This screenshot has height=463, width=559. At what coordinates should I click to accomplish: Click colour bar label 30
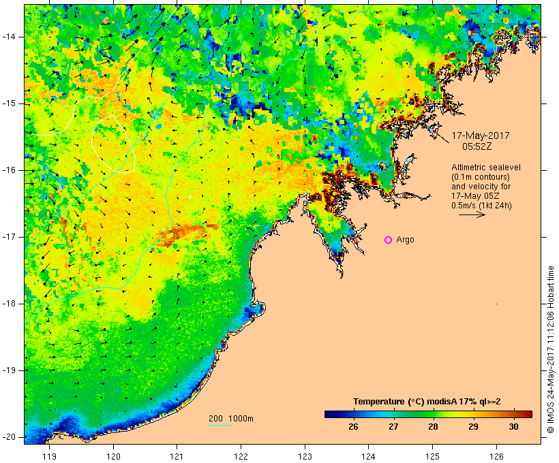(x=513, y=427)
